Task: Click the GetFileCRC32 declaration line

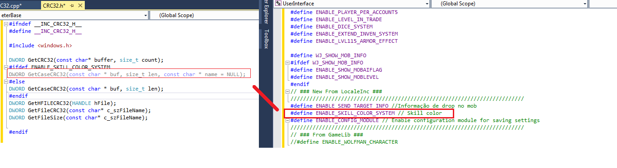Action: tap(79, 110)
